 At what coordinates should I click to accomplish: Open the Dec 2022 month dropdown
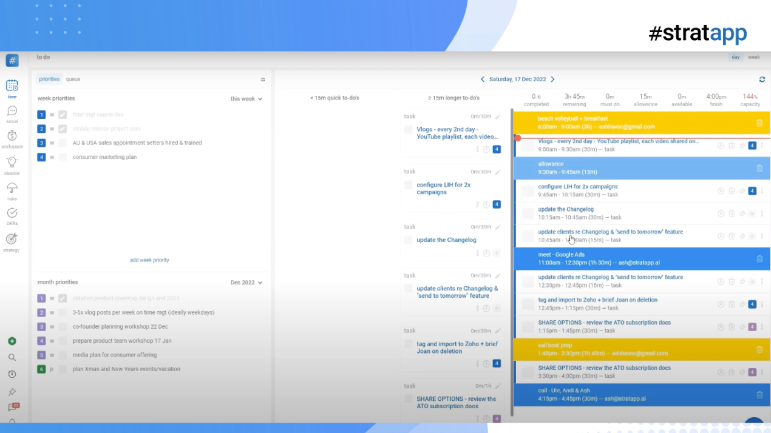(x=246, y=283)
